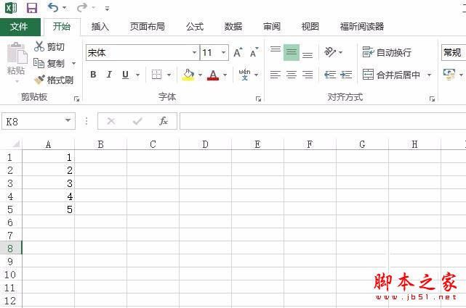466x308 pixels.
Task: Select the 格式刷 format painter
Action: 54,80
